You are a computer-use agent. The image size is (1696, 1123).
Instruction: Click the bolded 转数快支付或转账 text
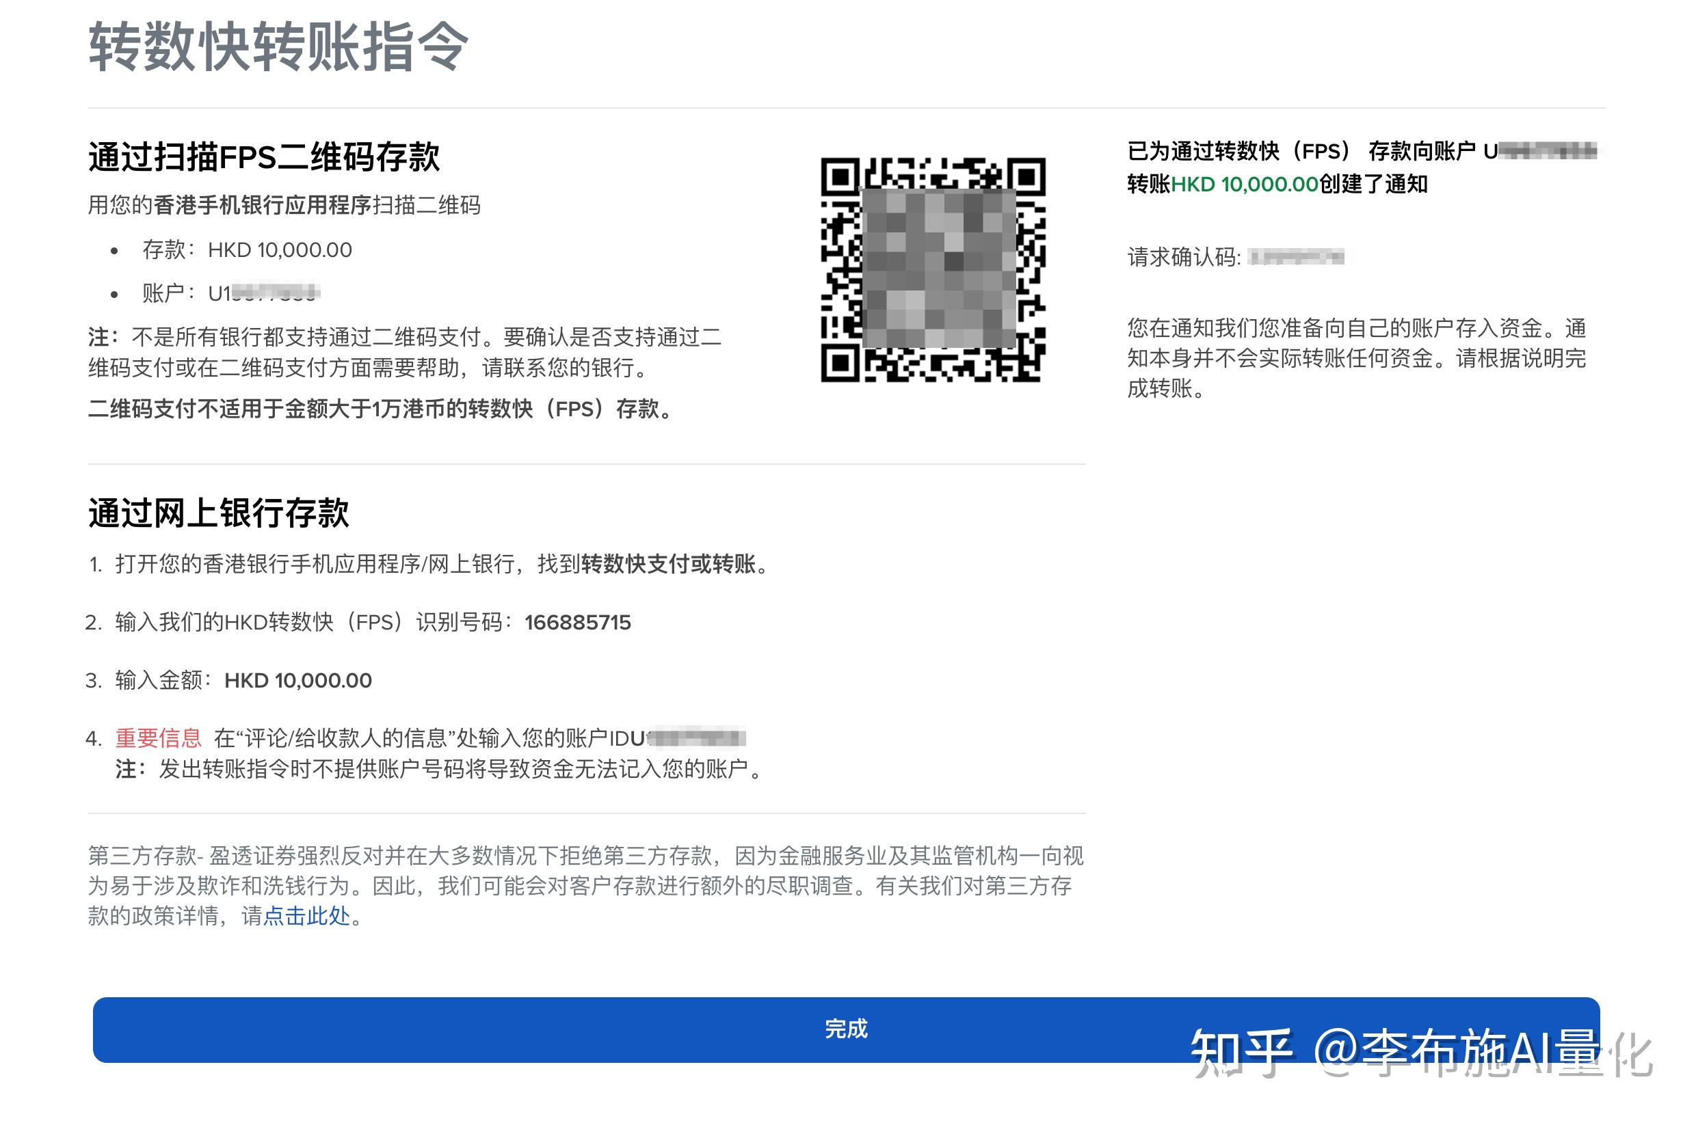[x=674, y=565]
